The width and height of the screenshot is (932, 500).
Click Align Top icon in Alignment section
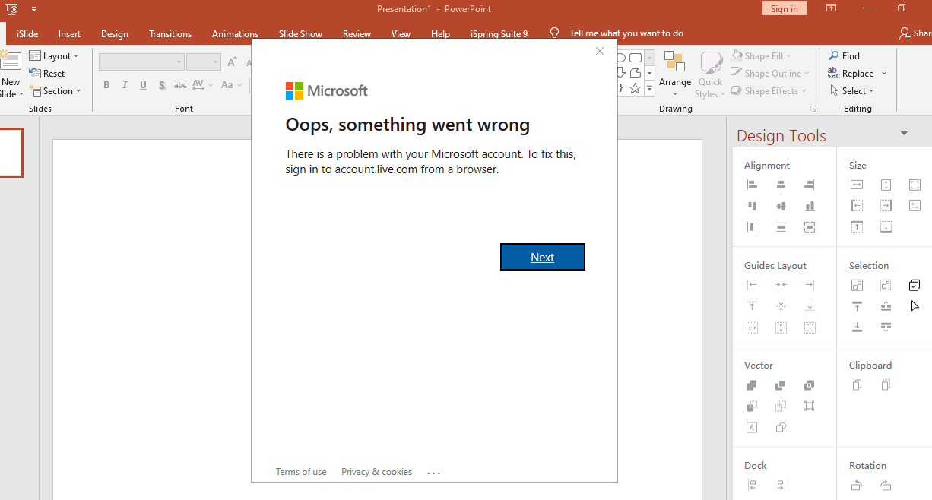coord(752,206)
